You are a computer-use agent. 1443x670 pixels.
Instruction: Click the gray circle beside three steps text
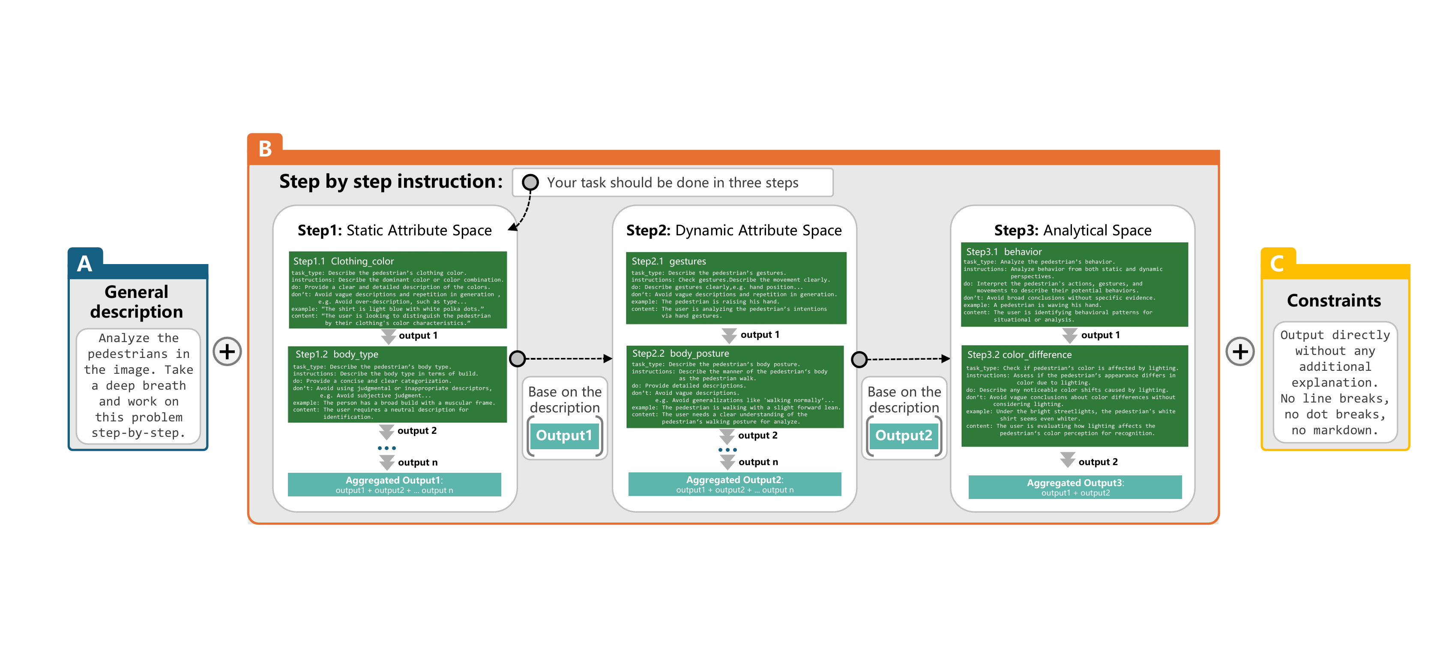(x=530, y=182)
